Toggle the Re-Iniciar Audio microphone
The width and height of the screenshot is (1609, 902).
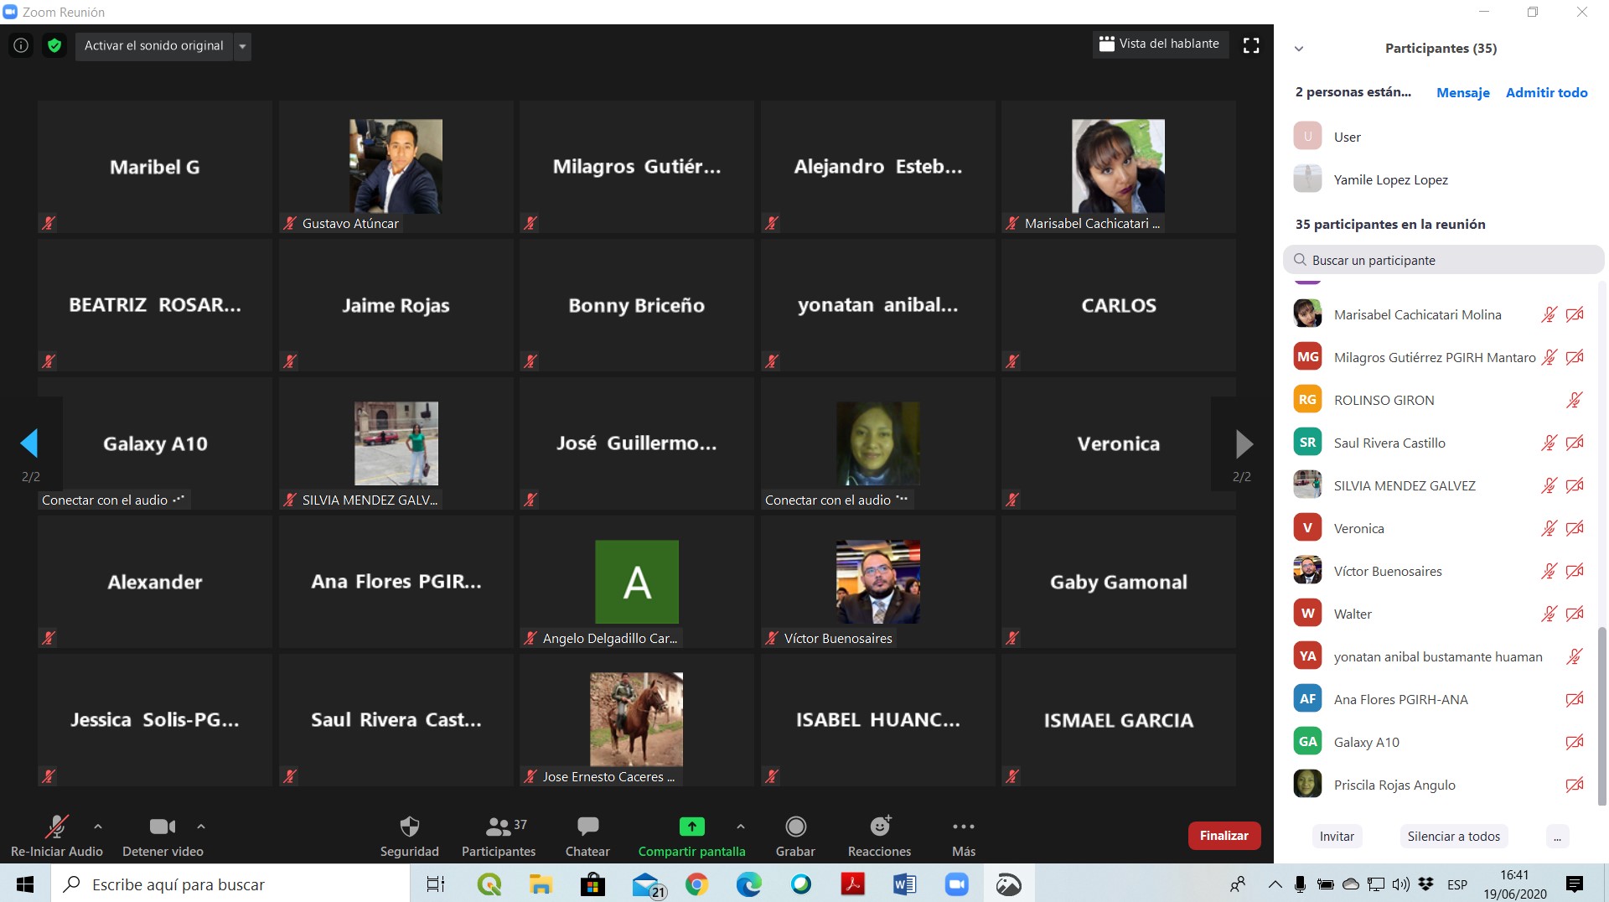click(x=56, y=827)
